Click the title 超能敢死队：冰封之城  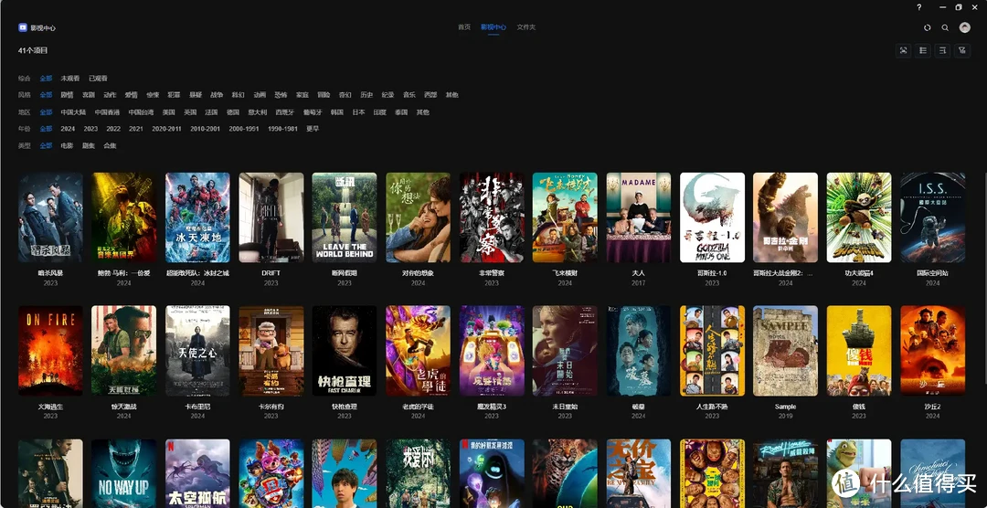pyautogui.click(x=197, y=274)
